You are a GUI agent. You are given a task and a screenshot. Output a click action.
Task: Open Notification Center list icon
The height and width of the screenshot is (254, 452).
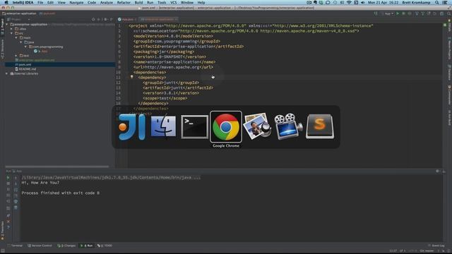click(x=445, y=2)
